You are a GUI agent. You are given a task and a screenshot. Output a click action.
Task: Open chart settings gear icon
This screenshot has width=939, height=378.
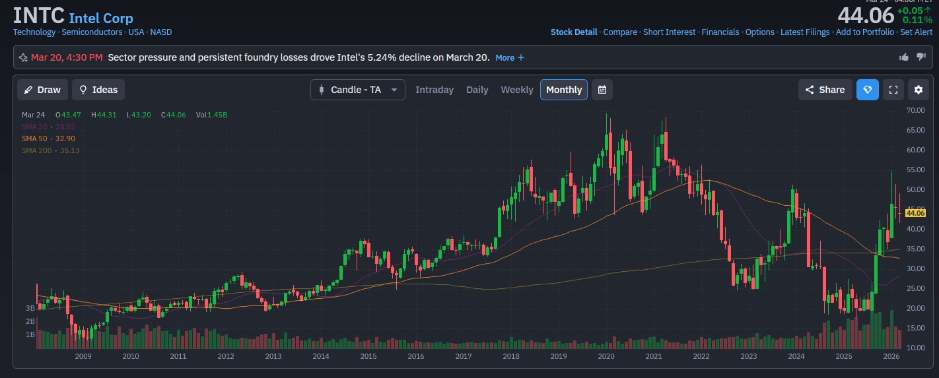tap(919, 90)
